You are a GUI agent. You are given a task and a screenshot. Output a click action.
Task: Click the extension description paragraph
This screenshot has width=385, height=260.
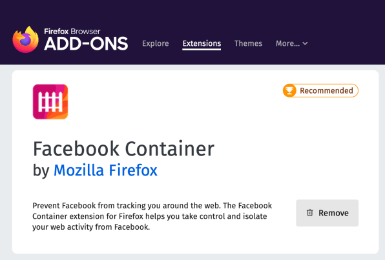pyautogui.click(x=152, y=216)
